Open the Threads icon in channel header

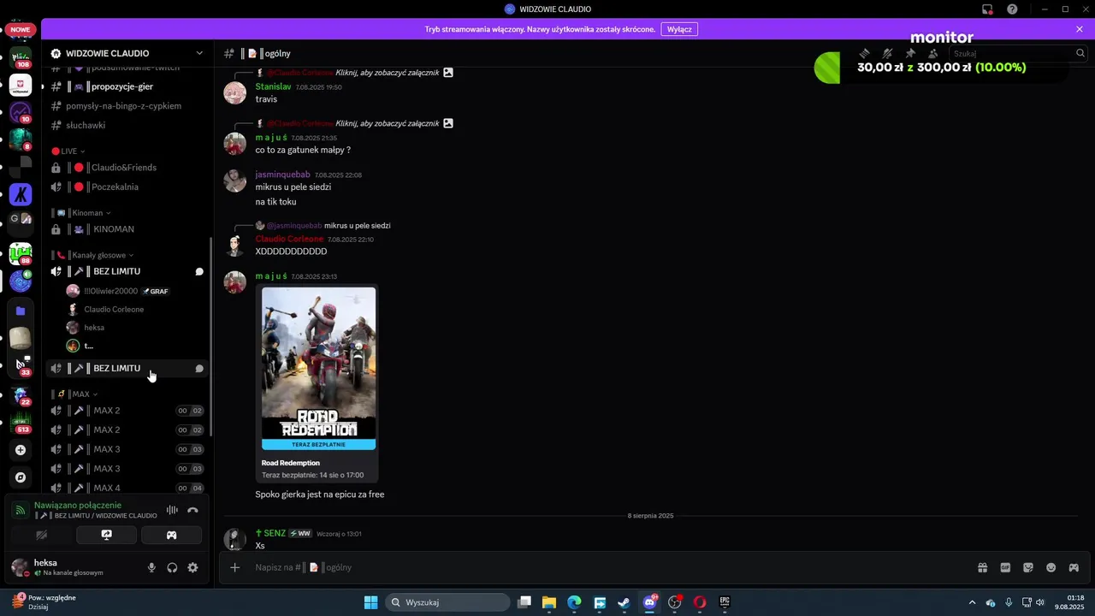click(865, 53)
